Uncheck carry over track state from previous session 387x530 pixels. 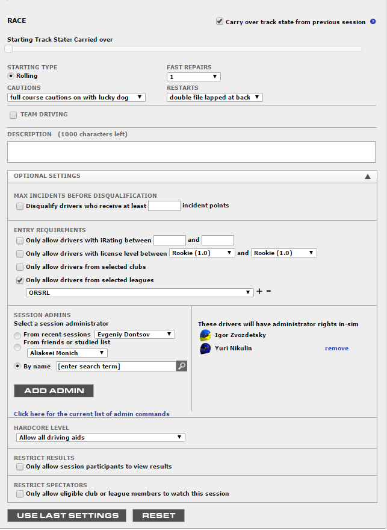click(x=220, y=22)
